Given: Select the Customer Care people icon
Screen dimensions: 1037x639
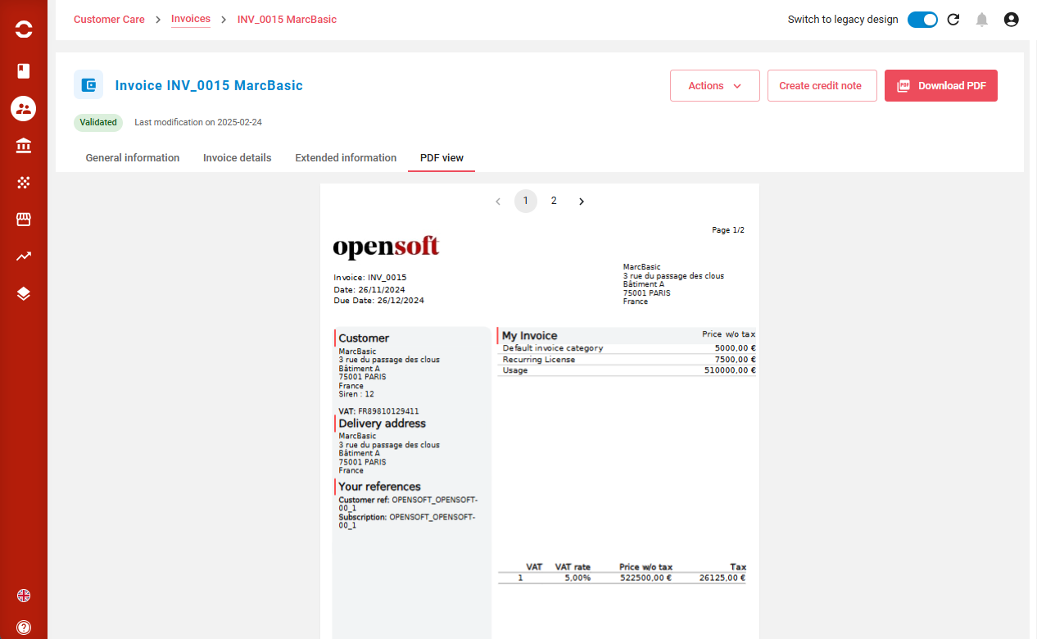Looking at the screenshot, I should (x=24, y=109).
